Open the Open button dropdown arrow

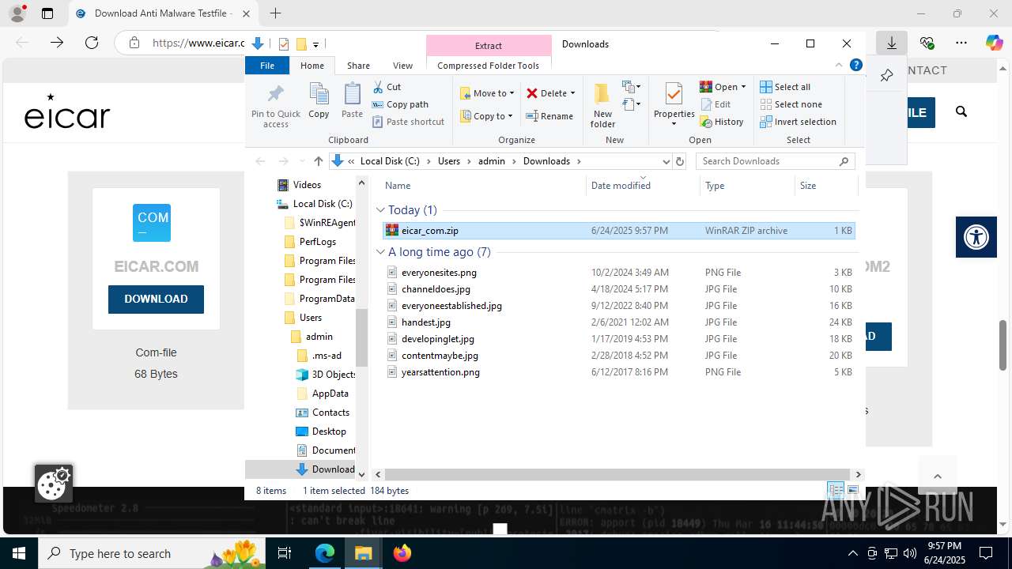(x=743, y=87)
